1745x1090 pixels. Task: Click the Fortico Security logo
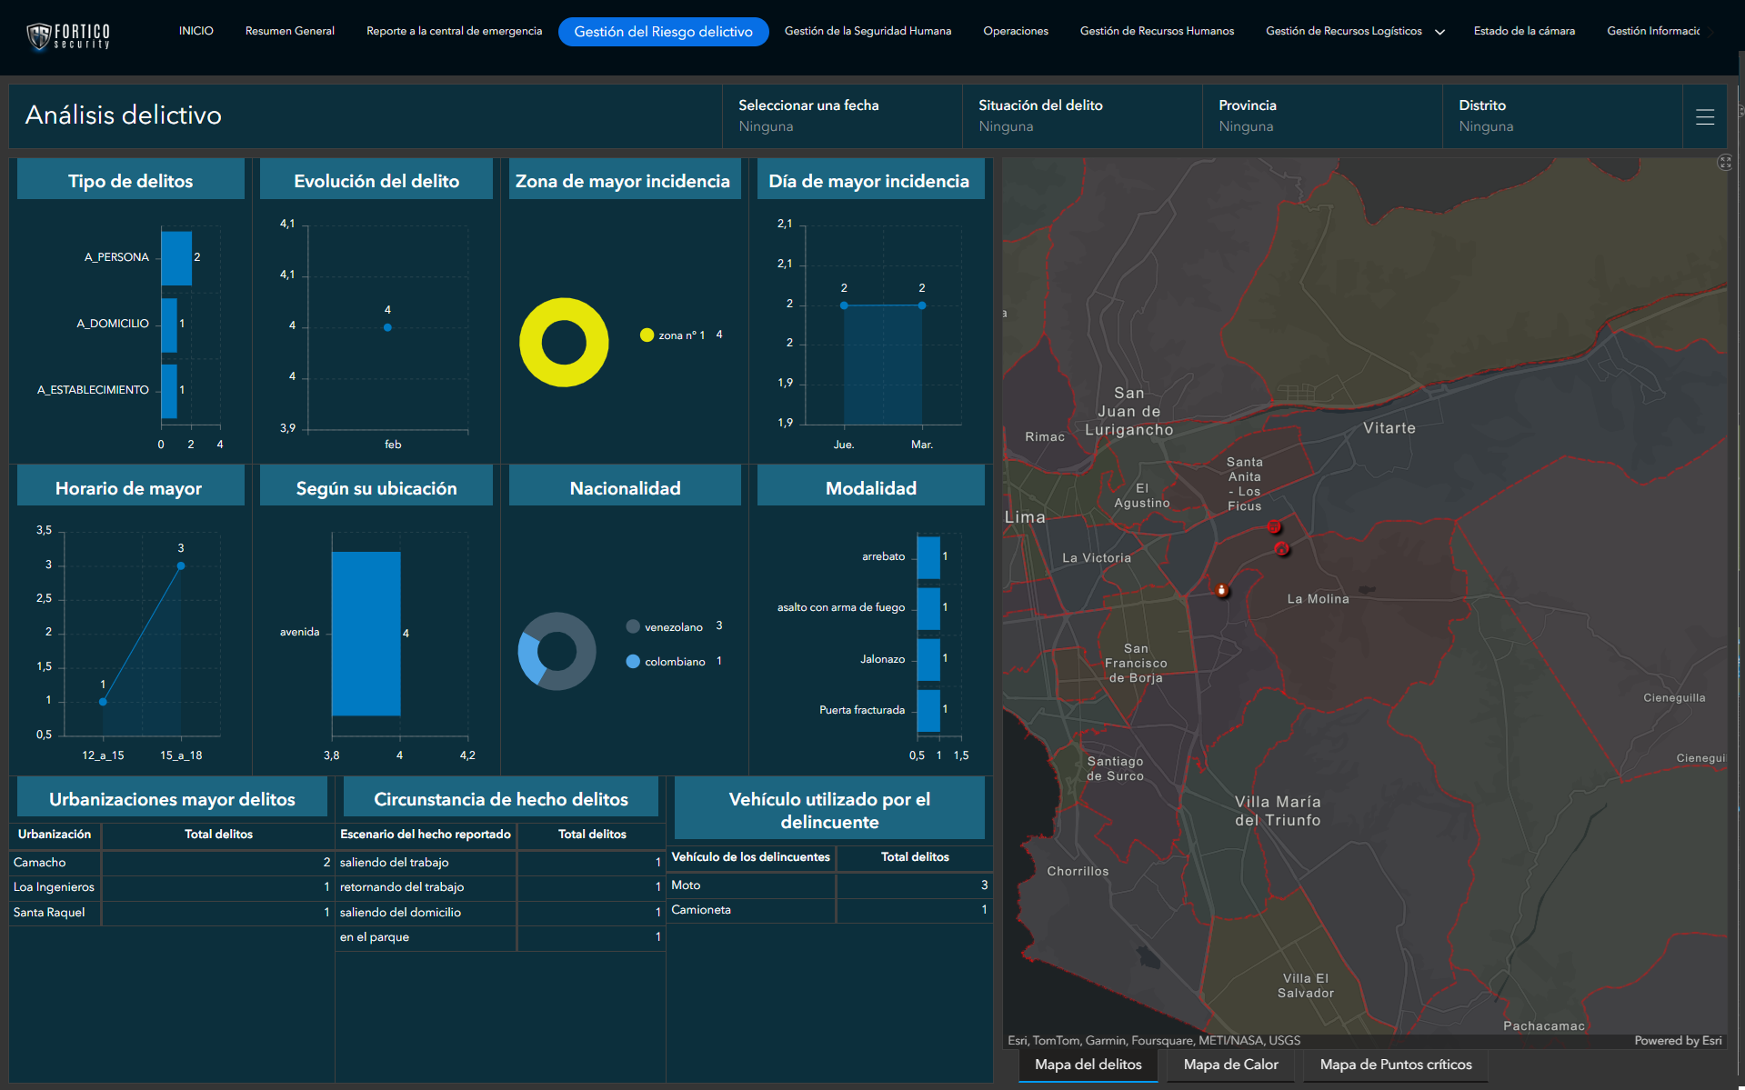click(x=68, y=35)
